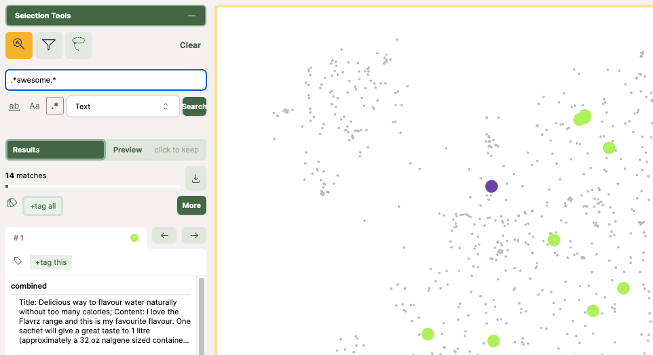Toggle whole-word match option

coord(14,106)
